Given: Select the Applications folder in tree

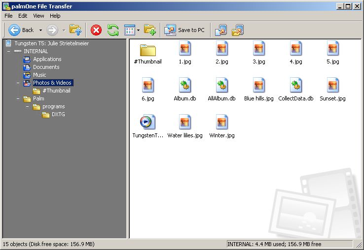Looking at the screenshot, I should point(47,59).
